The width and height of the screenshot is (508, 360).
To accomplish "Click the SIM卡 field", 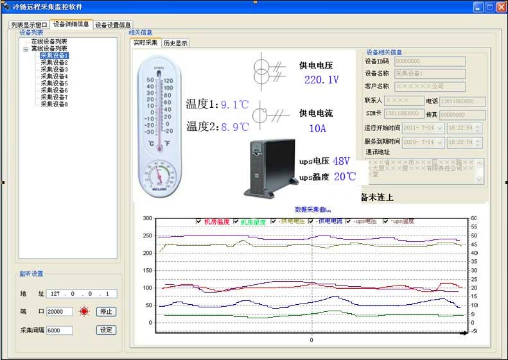I will 404,114.
